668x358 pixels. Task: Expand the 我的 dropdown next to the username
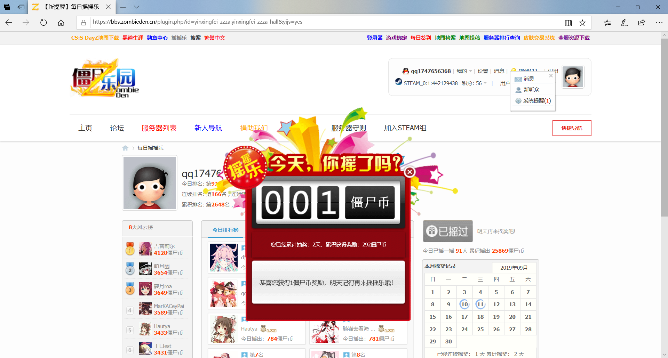tap(464, 71)
